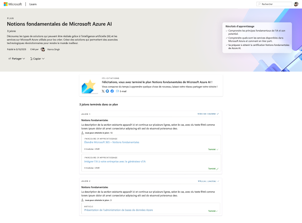Click the plan title Notions fondamentales de Microsoft Azure AI

[59, 24]
